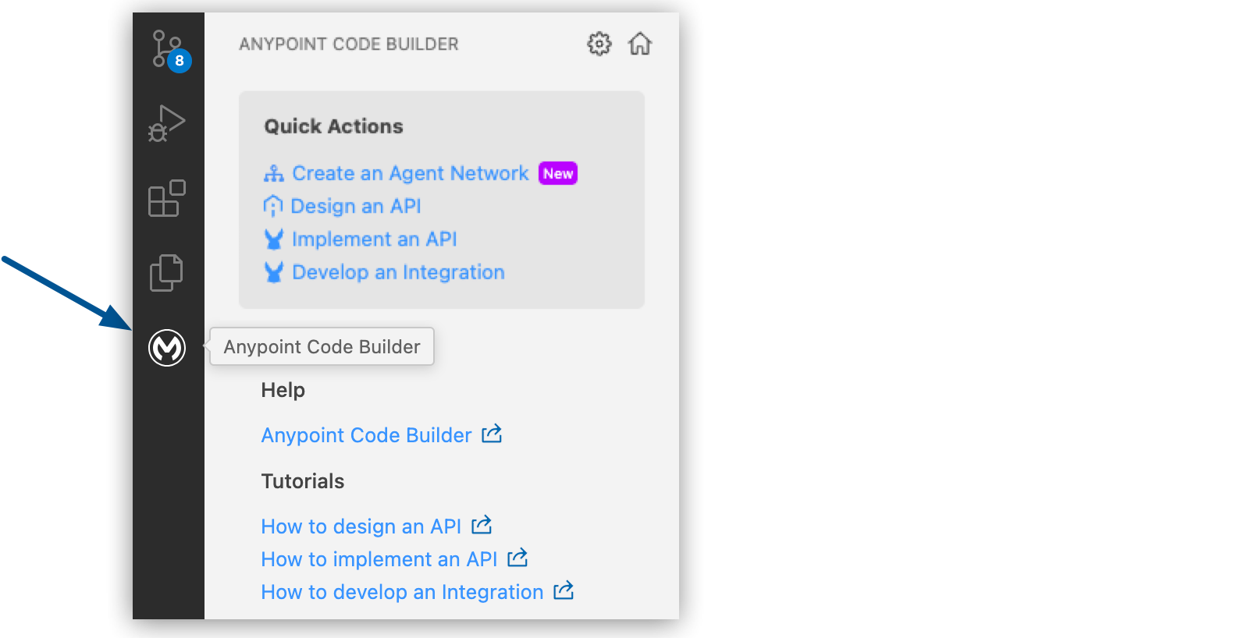Image resolution: width=1252 pixels, height=638 pixels.
Task: Open the Extensions view icon
Action: click(x=165, y=198)
